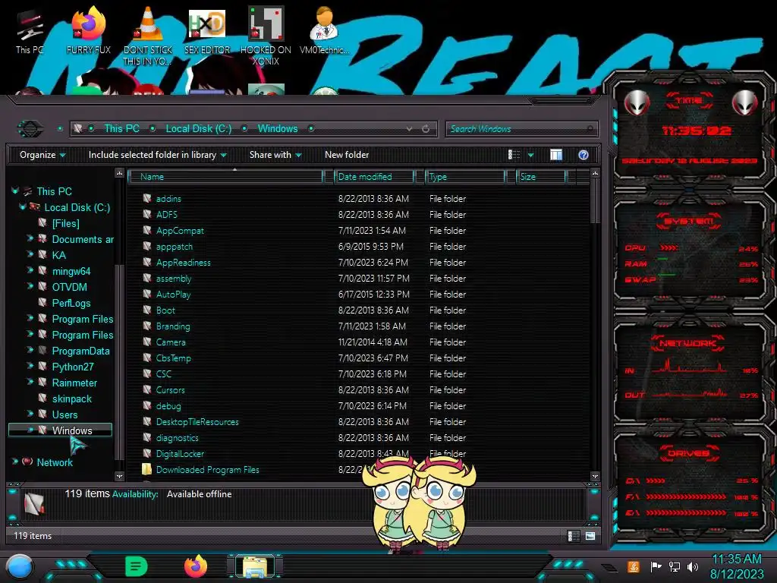Open VM0Technic desktop shortcut

pyautogui.click(x=324, y=30)
